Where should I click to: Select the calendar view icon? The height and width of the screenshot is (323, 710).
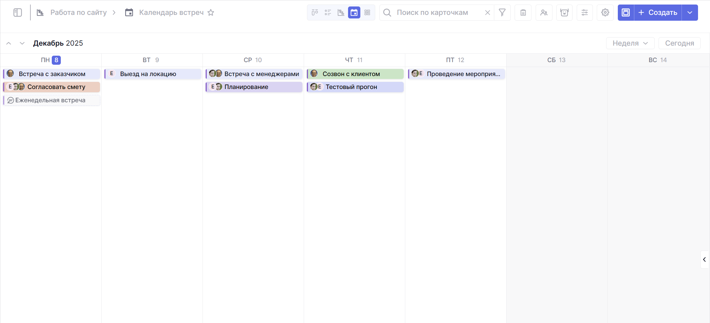pos(354,13)
